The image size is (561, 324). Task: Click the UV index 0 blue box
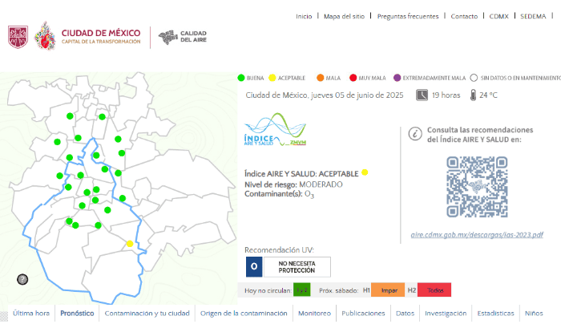[x=253, y=266]
